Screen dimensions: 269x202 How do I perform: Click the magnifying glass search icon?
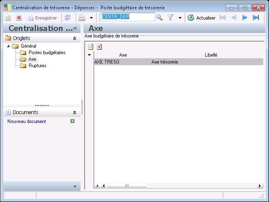pyautogui.click(x=159, y=18)
